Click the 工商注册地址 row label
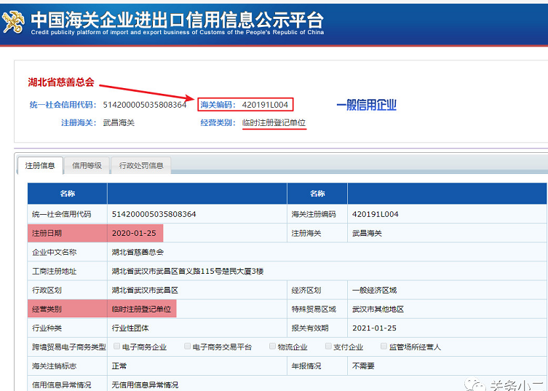Image resolution: width=548 pixels, height=391 pixels. (x=54, y=271)
